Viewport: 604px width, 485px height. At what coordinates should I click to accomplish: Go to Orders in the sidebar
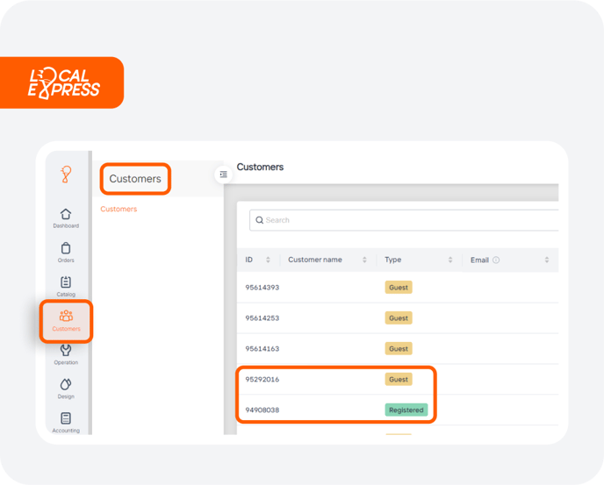coord(66,253)
